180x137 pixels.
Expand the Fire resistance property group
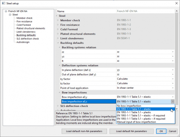(58, 25)
